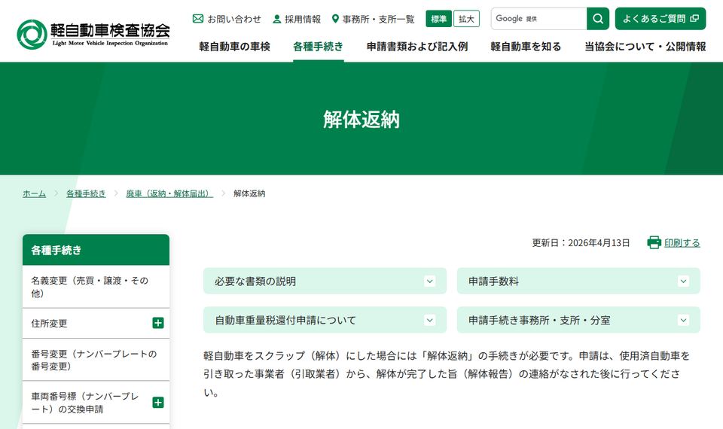Screen dimensions: 723x429
Task: Open 当協会について・公開情報 menu
Action: click(645, 47)
